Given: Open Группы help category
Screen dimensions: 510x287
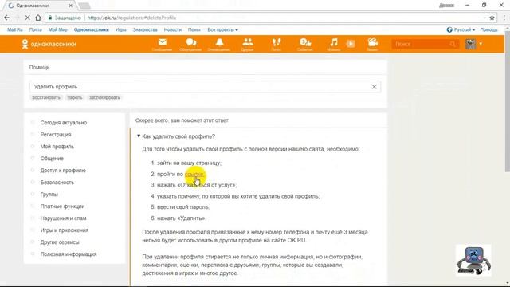Looking at the screenshot, I should (49, 195).
